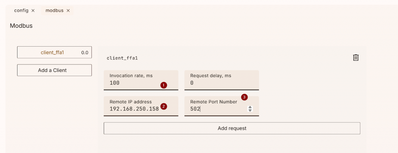
Task: Add a new Modbus client
Action: click(54, 70)
